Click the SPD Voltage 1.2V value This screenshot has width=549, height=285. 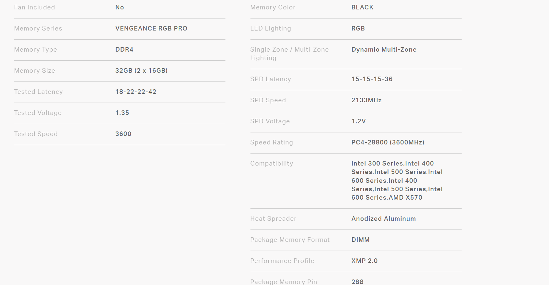click(358, 121)
